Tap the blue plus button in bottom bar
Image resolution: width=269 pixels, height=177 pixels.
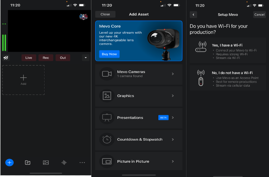(9, 162)
